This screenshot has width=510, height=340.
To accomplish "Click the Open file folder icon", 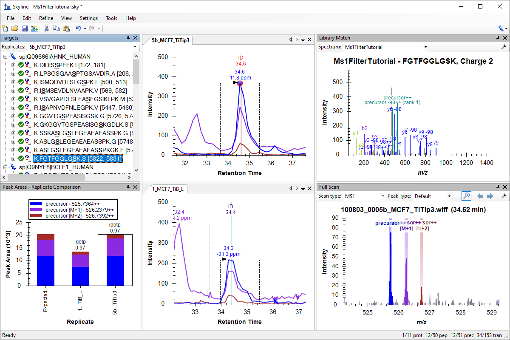I will (14, 28).
